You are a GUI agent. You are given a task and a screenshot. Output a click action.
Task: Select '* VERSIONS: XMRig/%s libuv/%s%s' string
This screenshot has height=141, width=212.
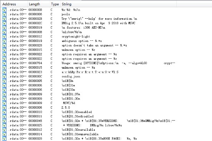92,125
